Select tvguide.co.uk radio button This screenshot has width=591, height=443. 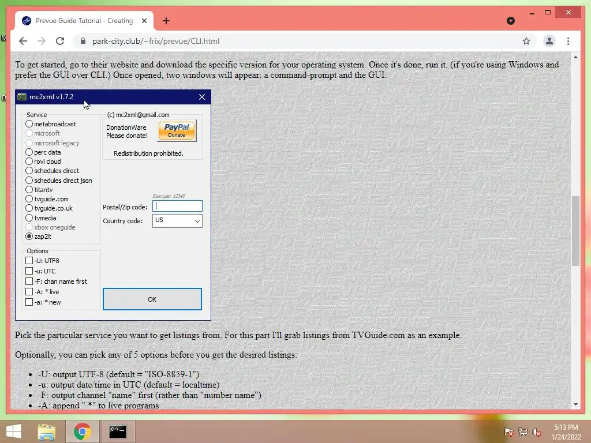(x=29, y=208)
